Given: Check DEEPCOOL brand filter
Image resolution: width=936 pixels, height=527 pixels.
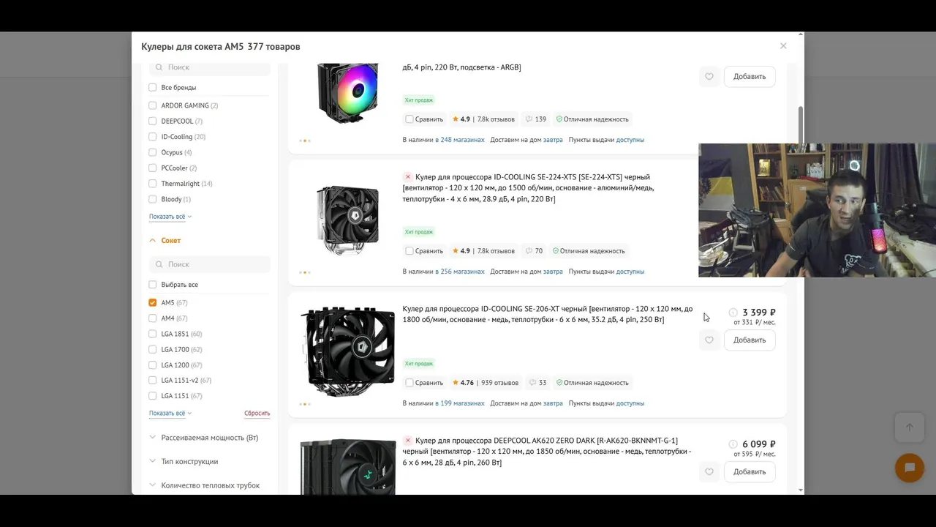Looking at the screenshot, I should (x=153, y=121).
